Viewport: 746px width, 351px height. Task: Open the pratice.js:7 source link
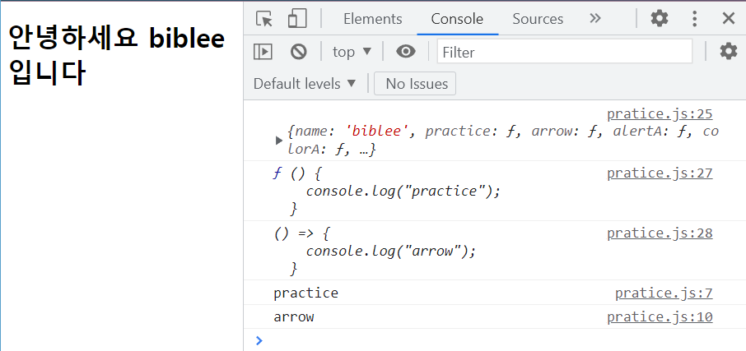(664, 293)
